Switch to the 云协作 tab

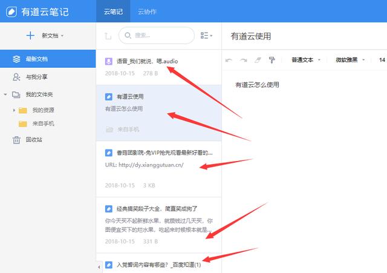pos(147,12)
